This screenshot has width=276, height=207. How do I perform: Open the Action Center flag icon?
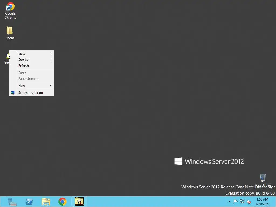[236, 202]
